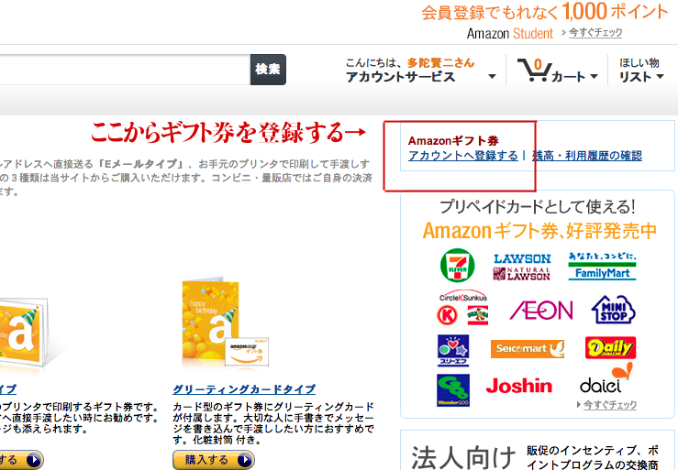Image resolution: width=678 pixels, height=470 pixels.
Task: Click the 法人向け banner text
Action: tap(463, 457)
